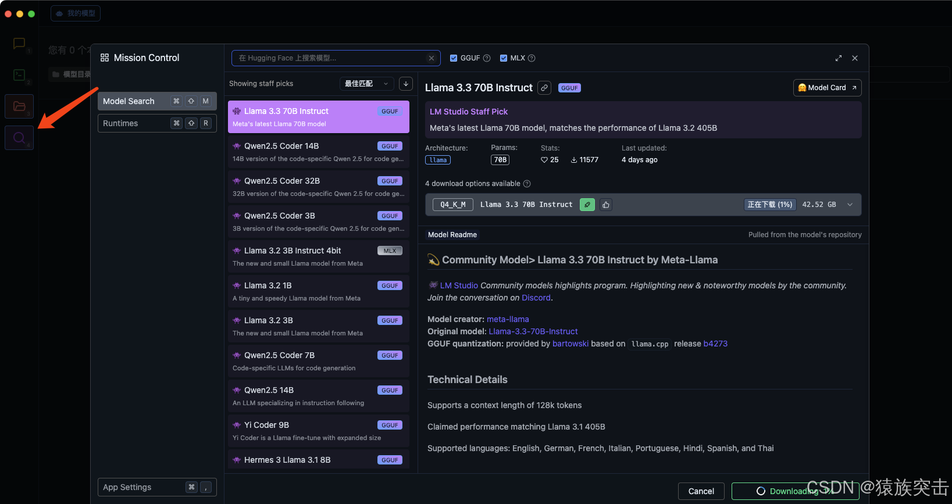Open the LM Studio link in readme
952x504 pixels.
[x=459, y=285]
